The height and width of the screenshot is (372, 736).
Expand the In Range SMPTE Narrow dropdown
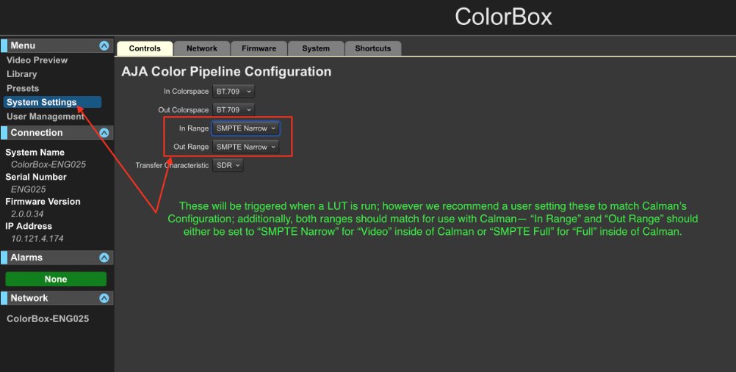(246, 128)
